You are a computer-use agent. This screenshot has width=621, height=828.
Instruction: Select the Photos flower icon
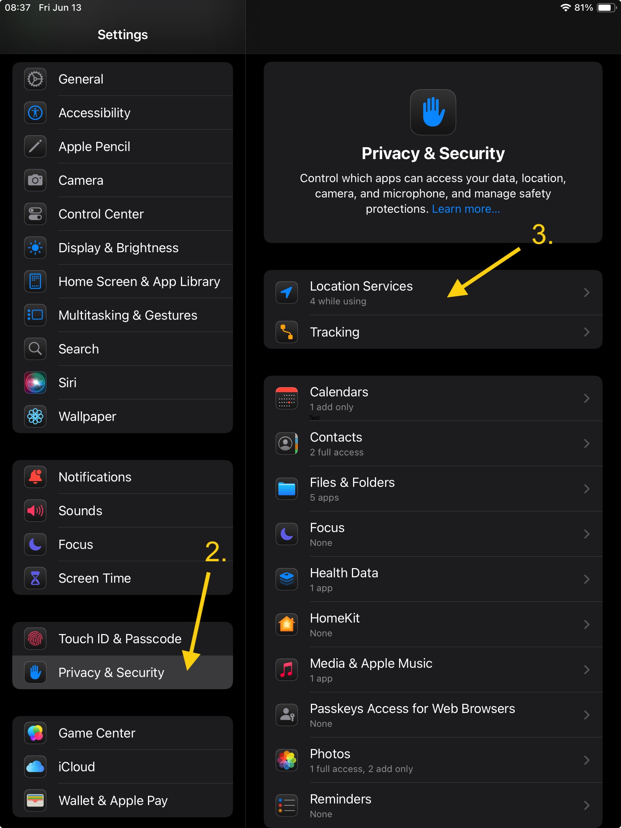pos(287,760)
